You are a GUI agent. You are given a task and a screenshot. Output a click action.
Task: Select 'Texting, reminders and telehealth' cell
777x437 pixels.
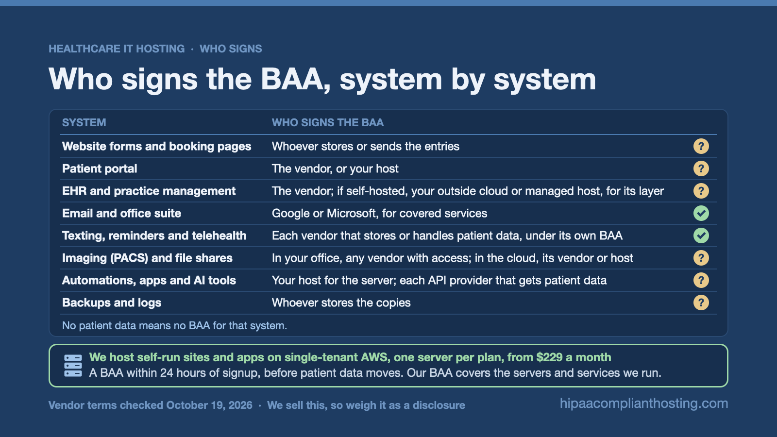pos(154,236)
